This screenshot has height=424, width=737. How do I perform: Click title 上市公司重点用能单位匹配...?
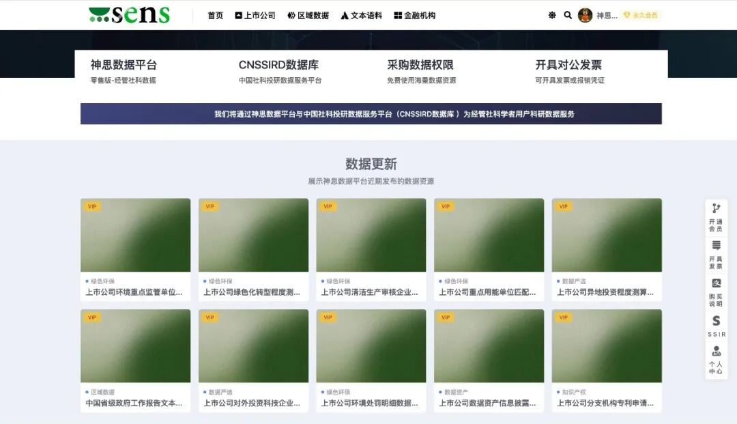click(x=487, y=292)
